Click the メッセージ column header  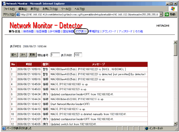click(x=99, y=64)
